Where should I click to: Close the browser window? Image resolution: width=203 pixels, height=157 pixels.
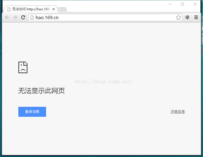click(x=195, y=4)
